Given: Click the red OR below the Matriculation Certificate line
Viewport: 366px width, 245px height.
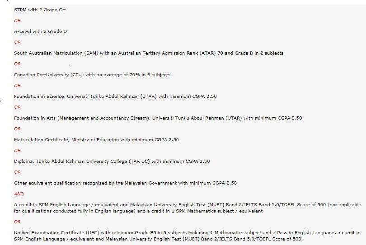Looking at the screenshot, I should click(17, 151).
